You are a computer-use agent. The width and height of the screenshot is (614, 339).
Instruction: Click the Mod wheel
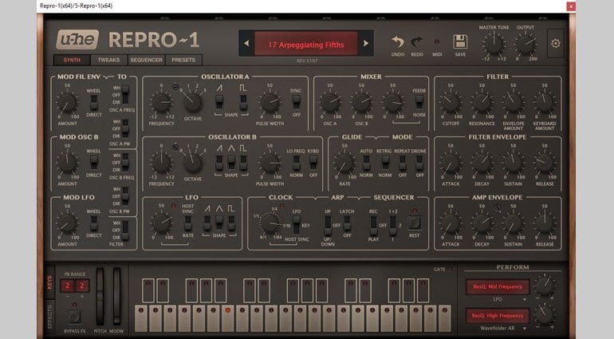[x=116, y=296]
